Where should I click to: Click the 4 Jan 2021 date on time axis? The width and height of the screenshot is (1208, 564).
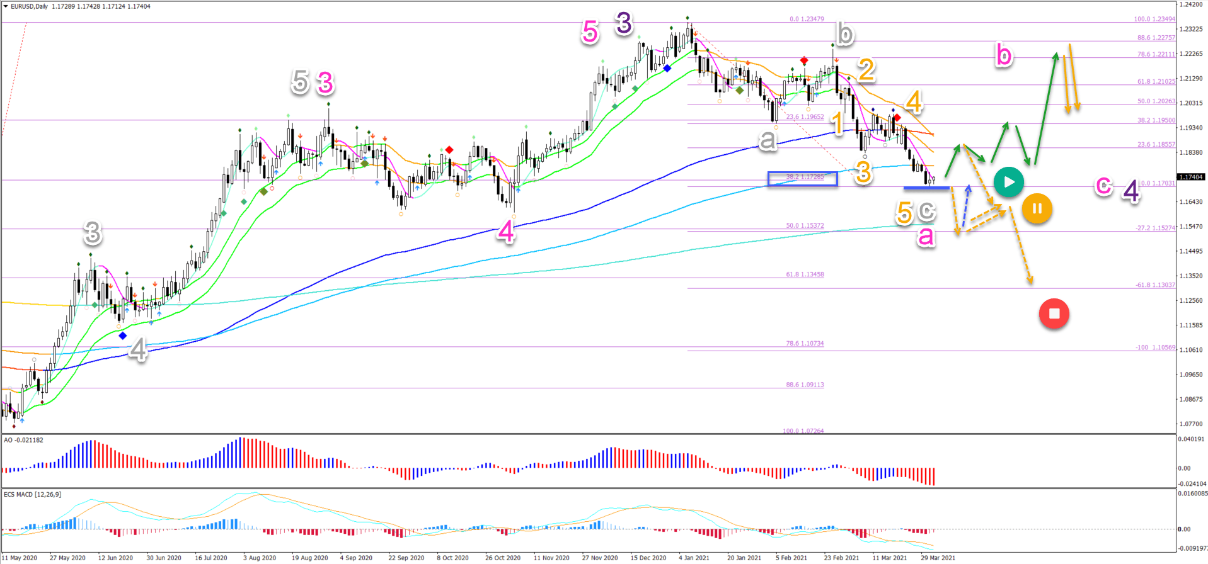694,558
